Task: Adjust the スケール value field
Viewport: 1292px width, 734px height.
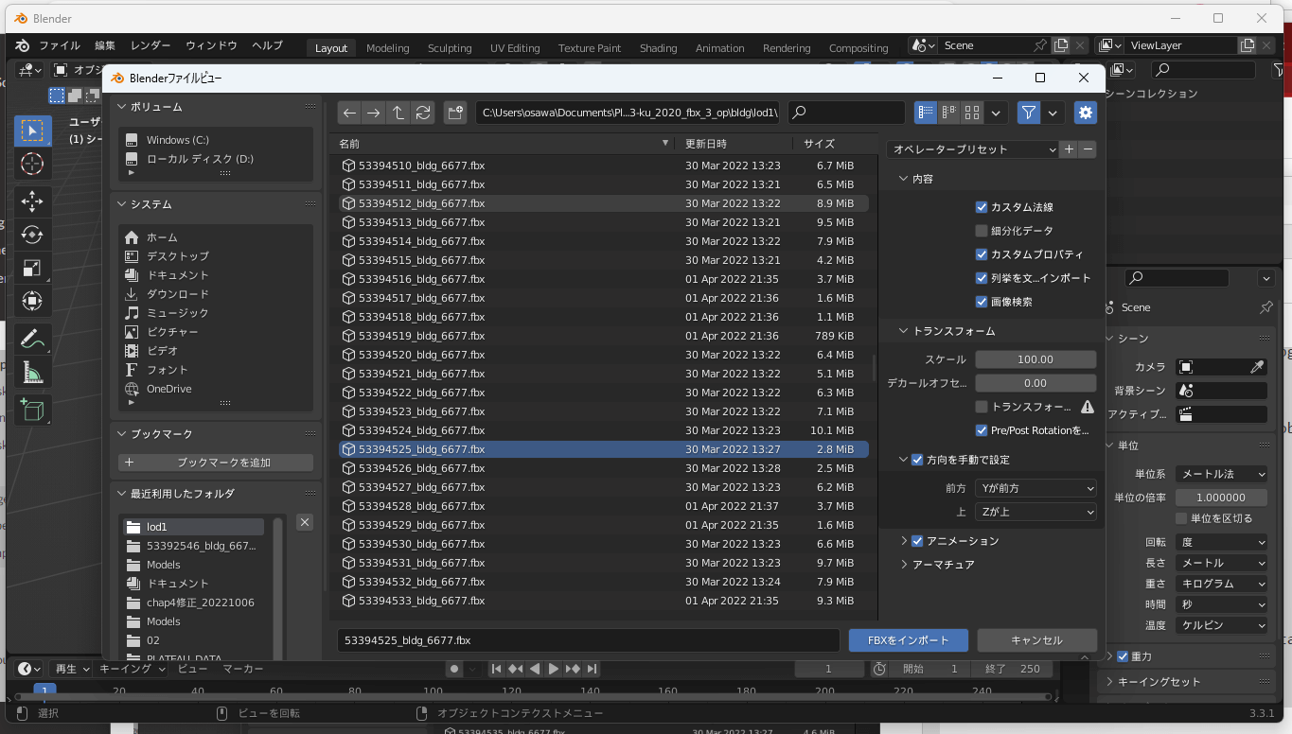Action: [1035, 359]
